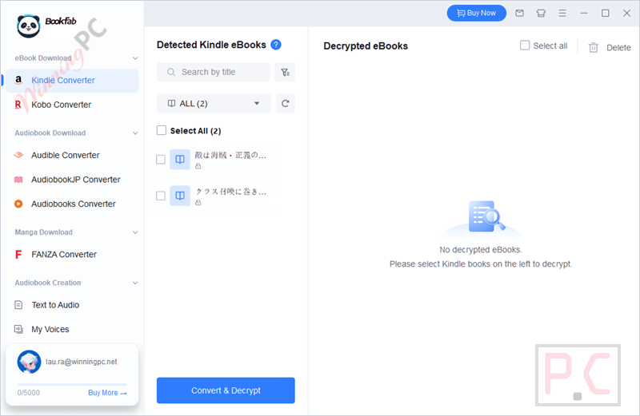640x416 pixels.
Task: Open Audiobooks Converter in sidebar
Action: 72,204
